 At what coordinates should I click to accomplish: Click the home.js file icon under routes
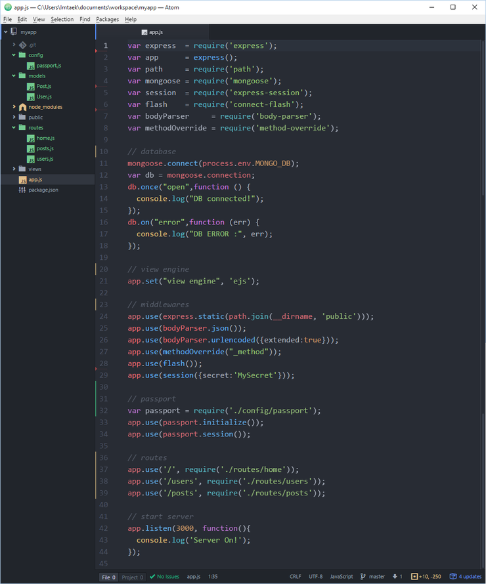tap(31, 138)
